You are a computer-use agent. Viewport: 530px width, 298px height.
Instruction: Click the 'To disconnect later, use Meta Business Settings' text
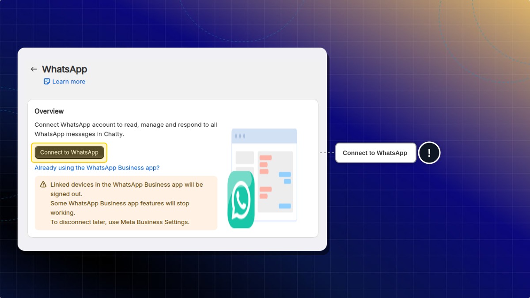(x=120, y=222)
